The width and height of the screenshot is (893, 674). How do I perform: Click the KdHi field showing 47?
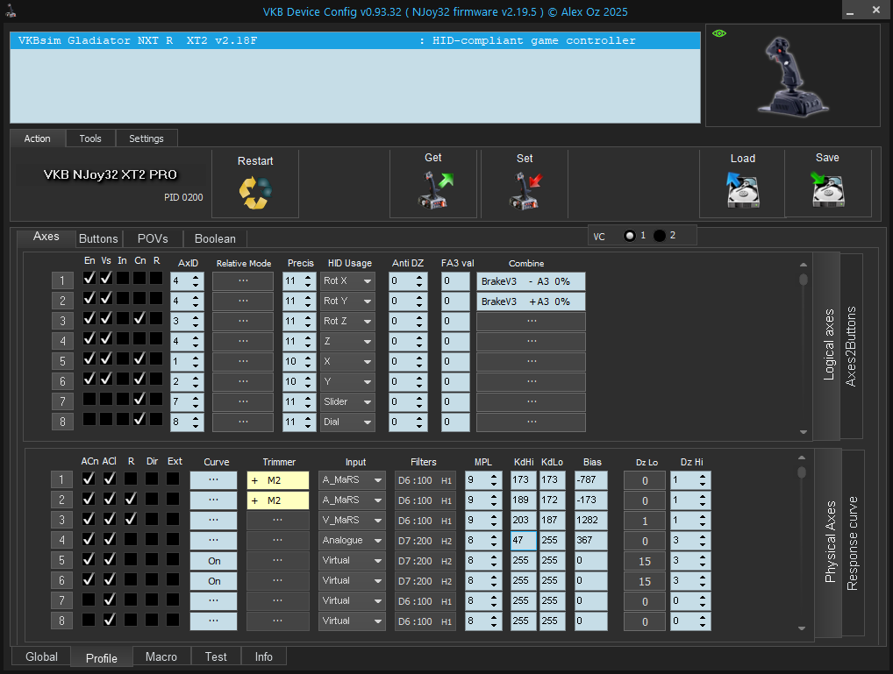(x=524, y=541)
